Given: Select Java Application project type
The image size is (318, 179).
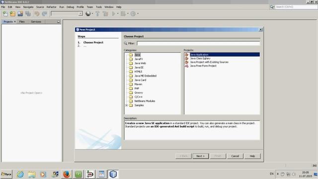Looking at the screenshot, I should tap(222, 54).
